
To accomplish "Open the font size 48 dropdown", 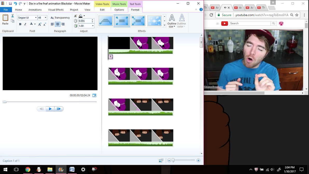I will 46,18.
